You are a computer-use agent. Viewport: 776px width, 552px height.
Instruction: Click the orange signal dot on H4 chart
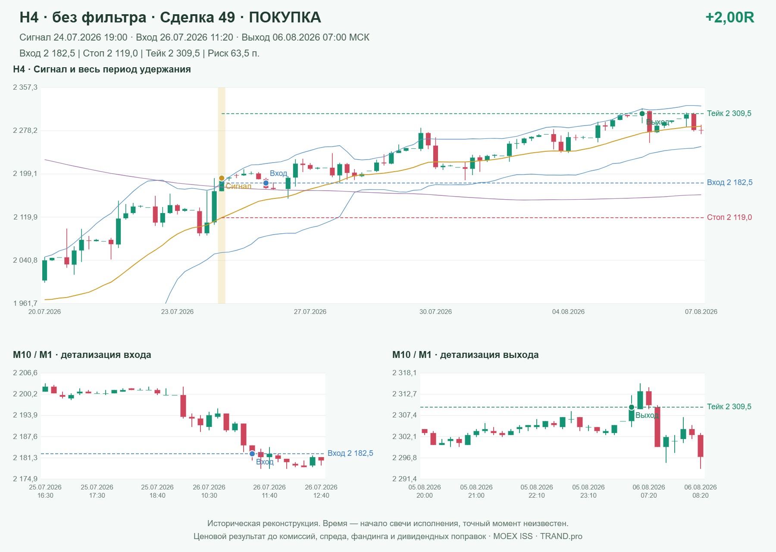point(222,178)
